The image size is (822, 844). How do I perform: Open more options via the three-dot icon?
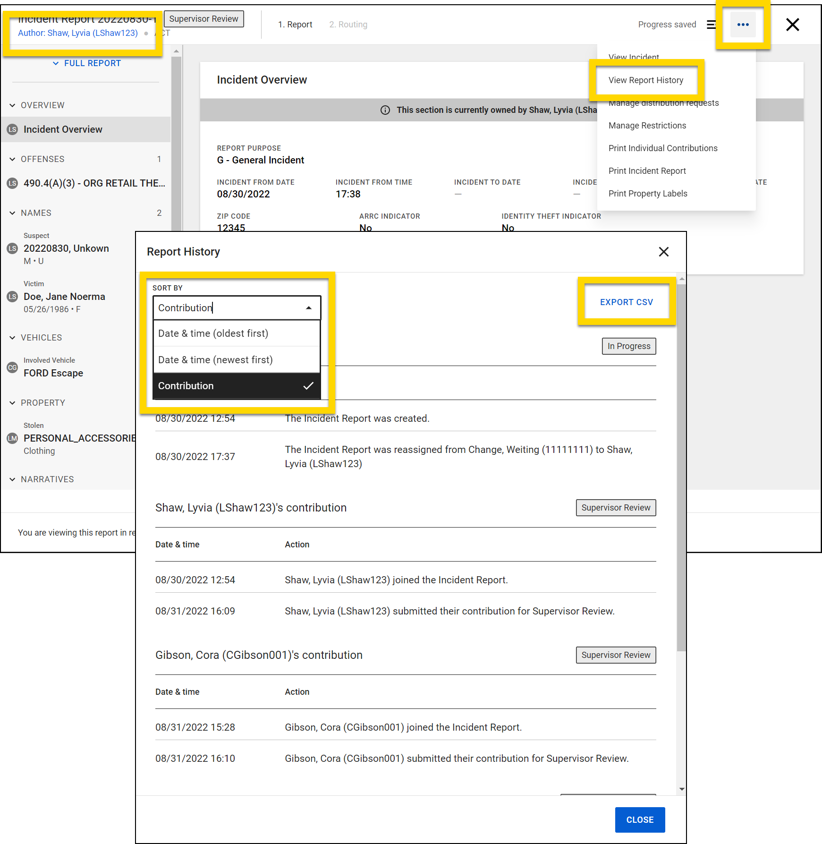point(743,25)
